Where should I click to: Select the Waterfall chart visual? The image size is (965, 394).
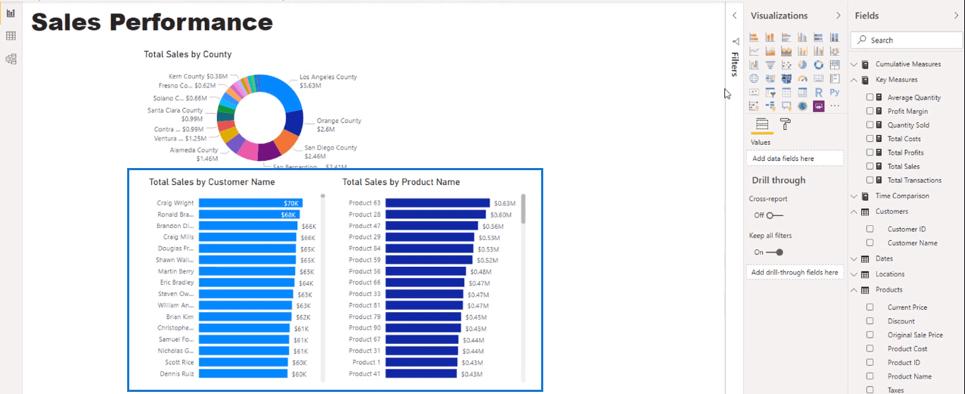point(754,64)
